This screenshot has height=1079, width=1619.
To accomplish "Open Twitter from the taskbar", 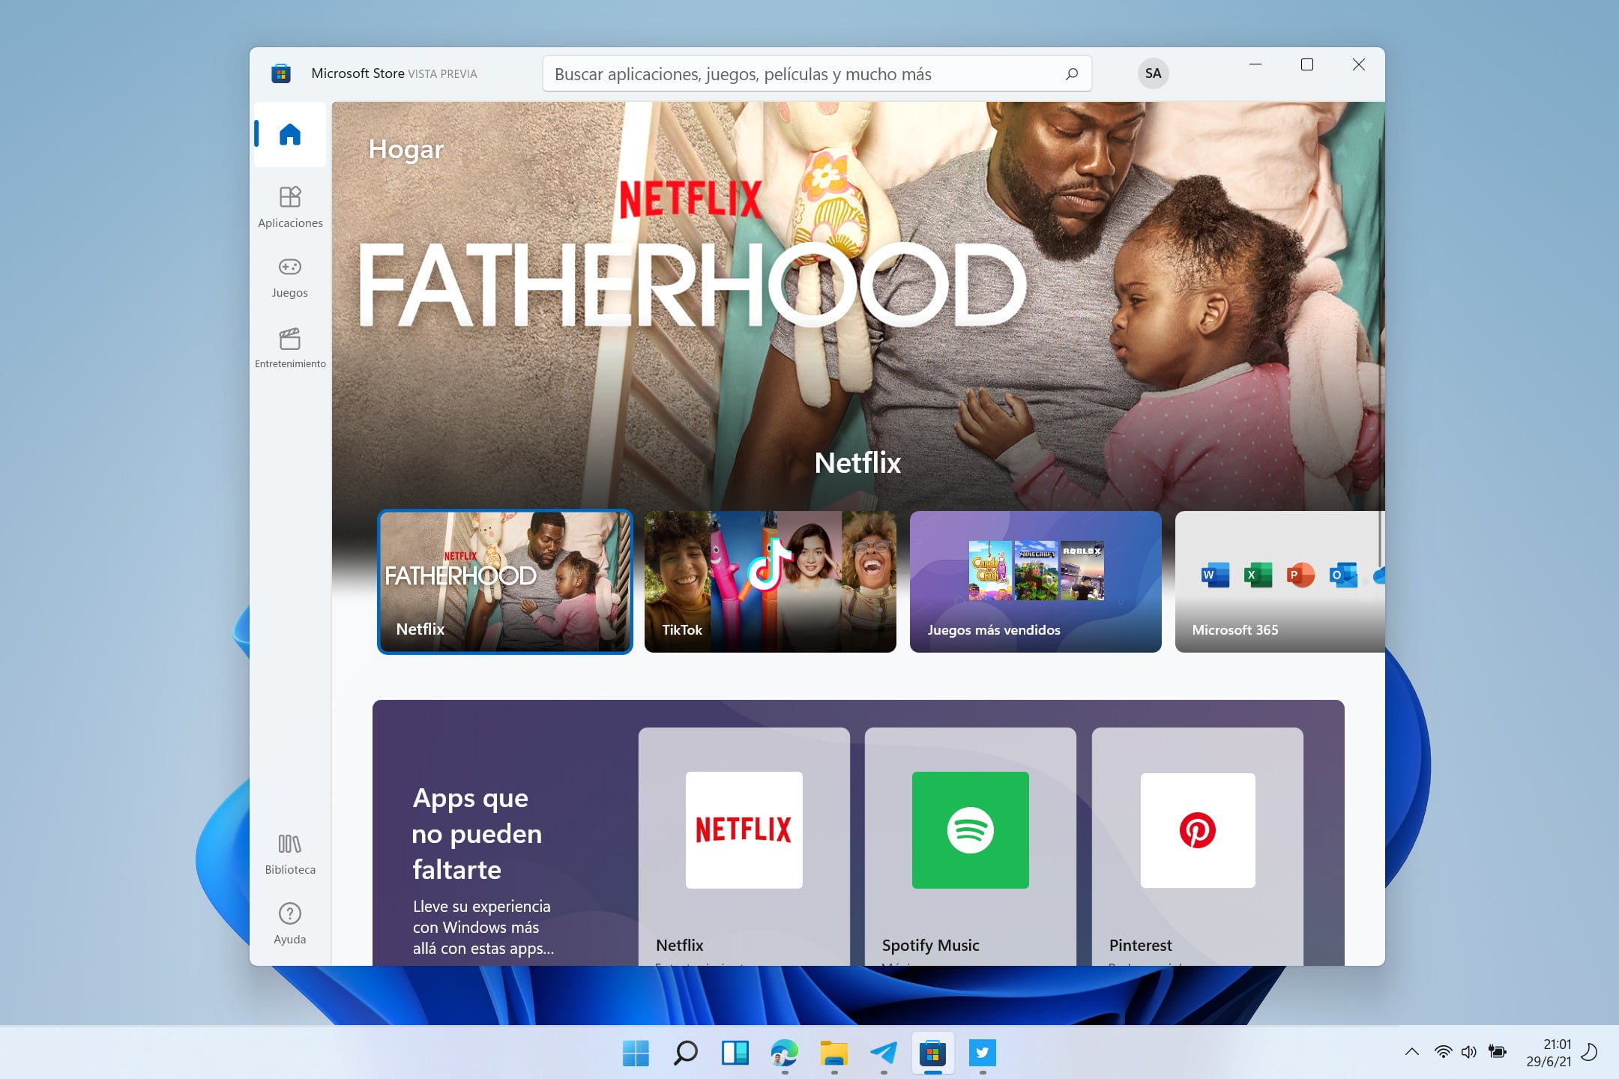I will tap(982, 1053).
